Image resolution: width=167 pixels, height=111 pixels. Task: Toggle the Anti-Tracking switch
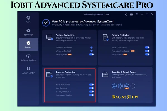pos(147,55)
